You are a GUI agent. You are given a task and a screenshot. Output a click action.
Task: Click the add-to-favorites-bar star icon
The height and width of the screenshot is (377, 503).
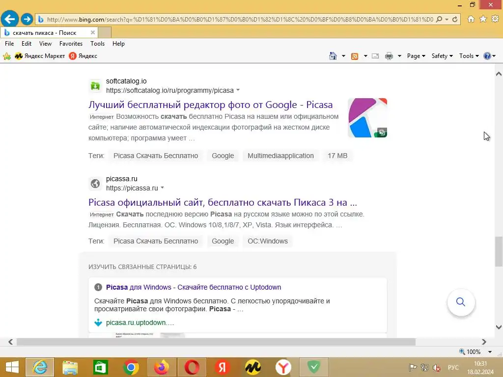pos(7,56)
